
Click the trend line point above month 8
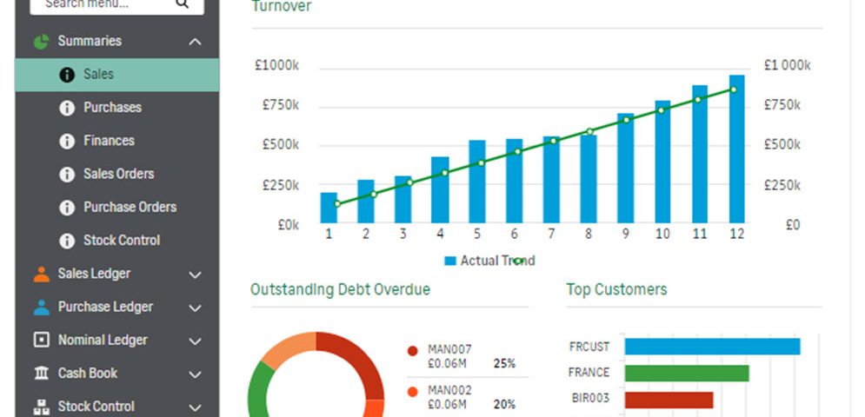(x=589, y=131)
